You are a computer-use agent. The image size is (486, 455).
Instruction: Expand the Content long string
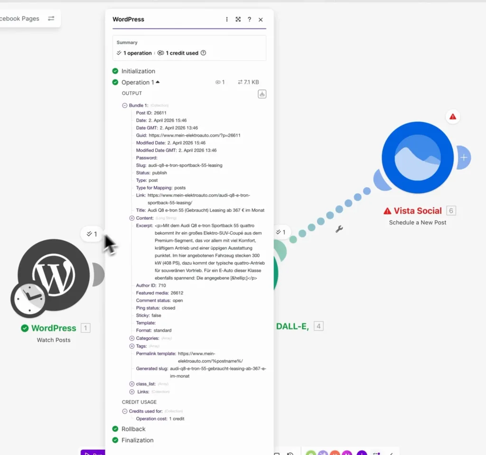coord(132,218)
